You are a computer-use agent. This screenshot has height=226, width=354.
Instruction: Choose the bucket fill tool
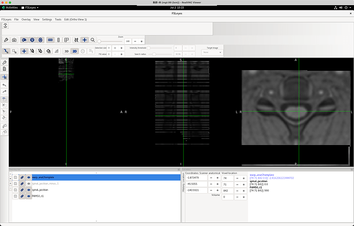(x=48, y=51)
